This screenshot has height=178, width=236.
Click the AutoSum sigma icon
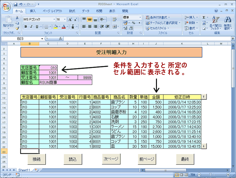coord(204,18)
